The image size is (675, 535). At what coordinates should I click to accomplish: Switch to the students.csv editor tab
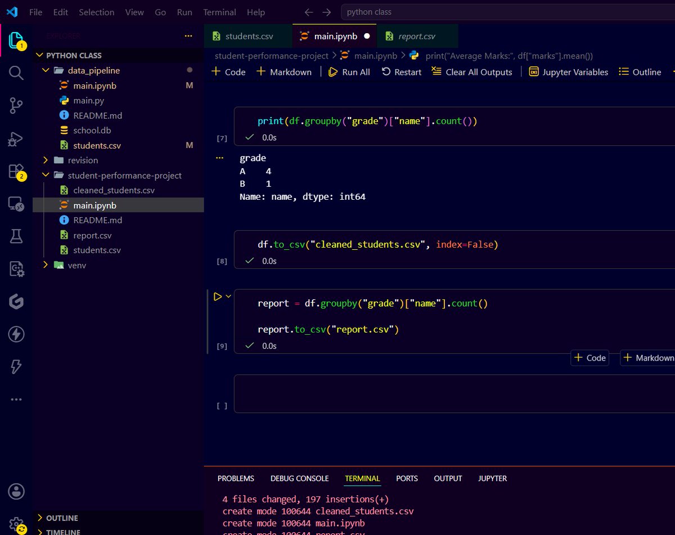[x=249, y=36]
